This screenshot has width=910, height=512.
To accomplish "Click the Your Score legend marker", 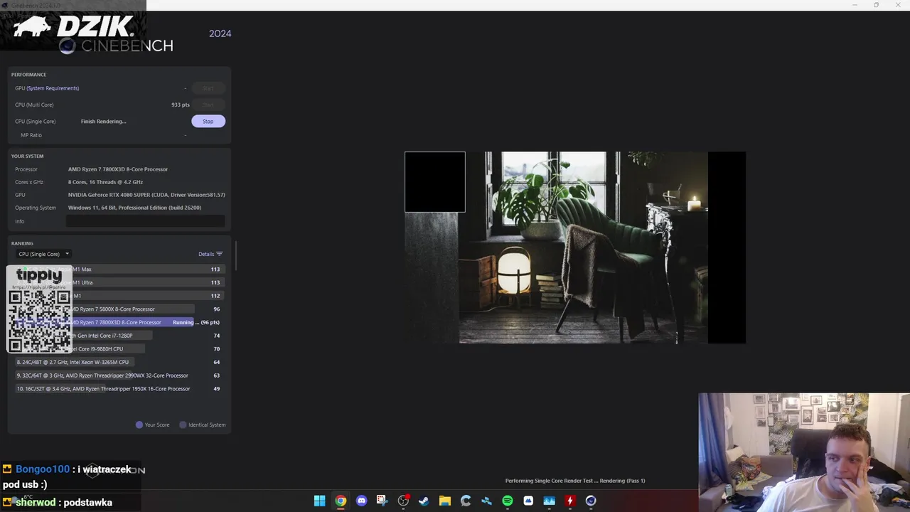I will click(139, 425).
